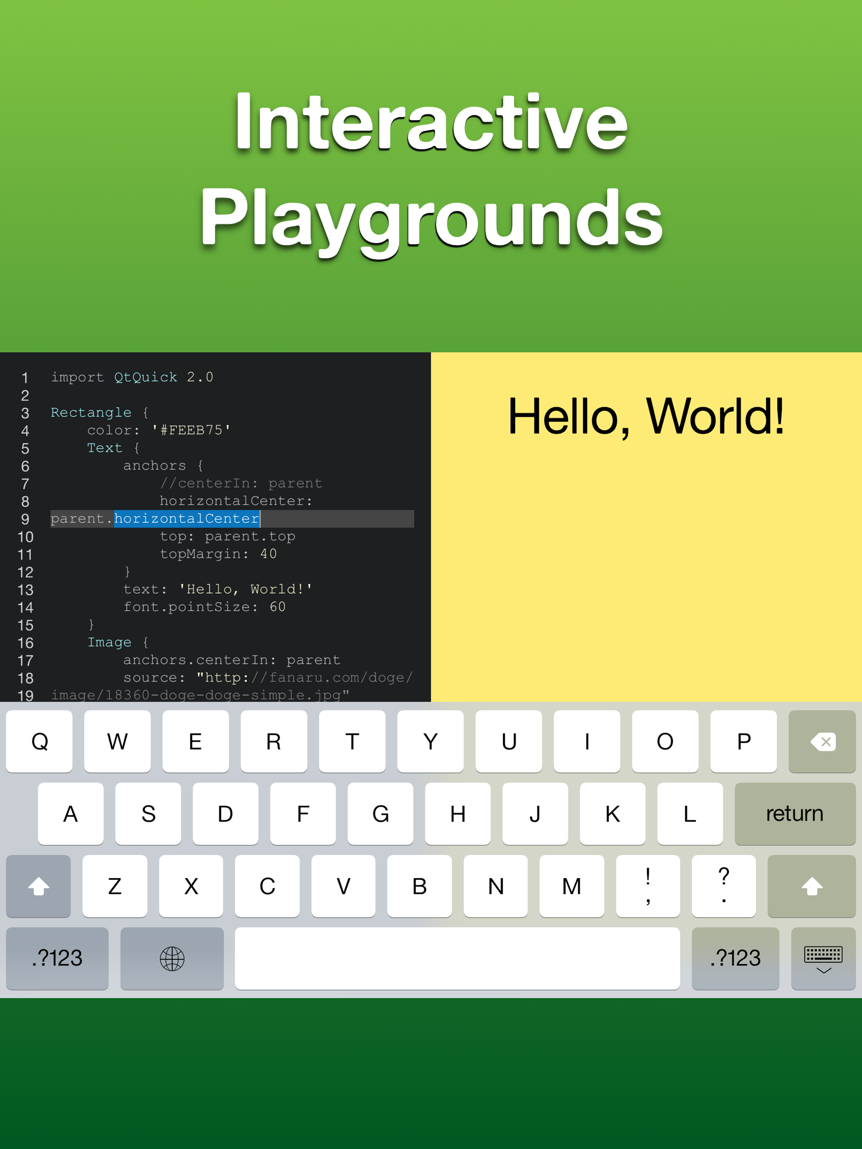Tap the backspace delete key
Screen dimensions: 862x1149
pos(822,742)
